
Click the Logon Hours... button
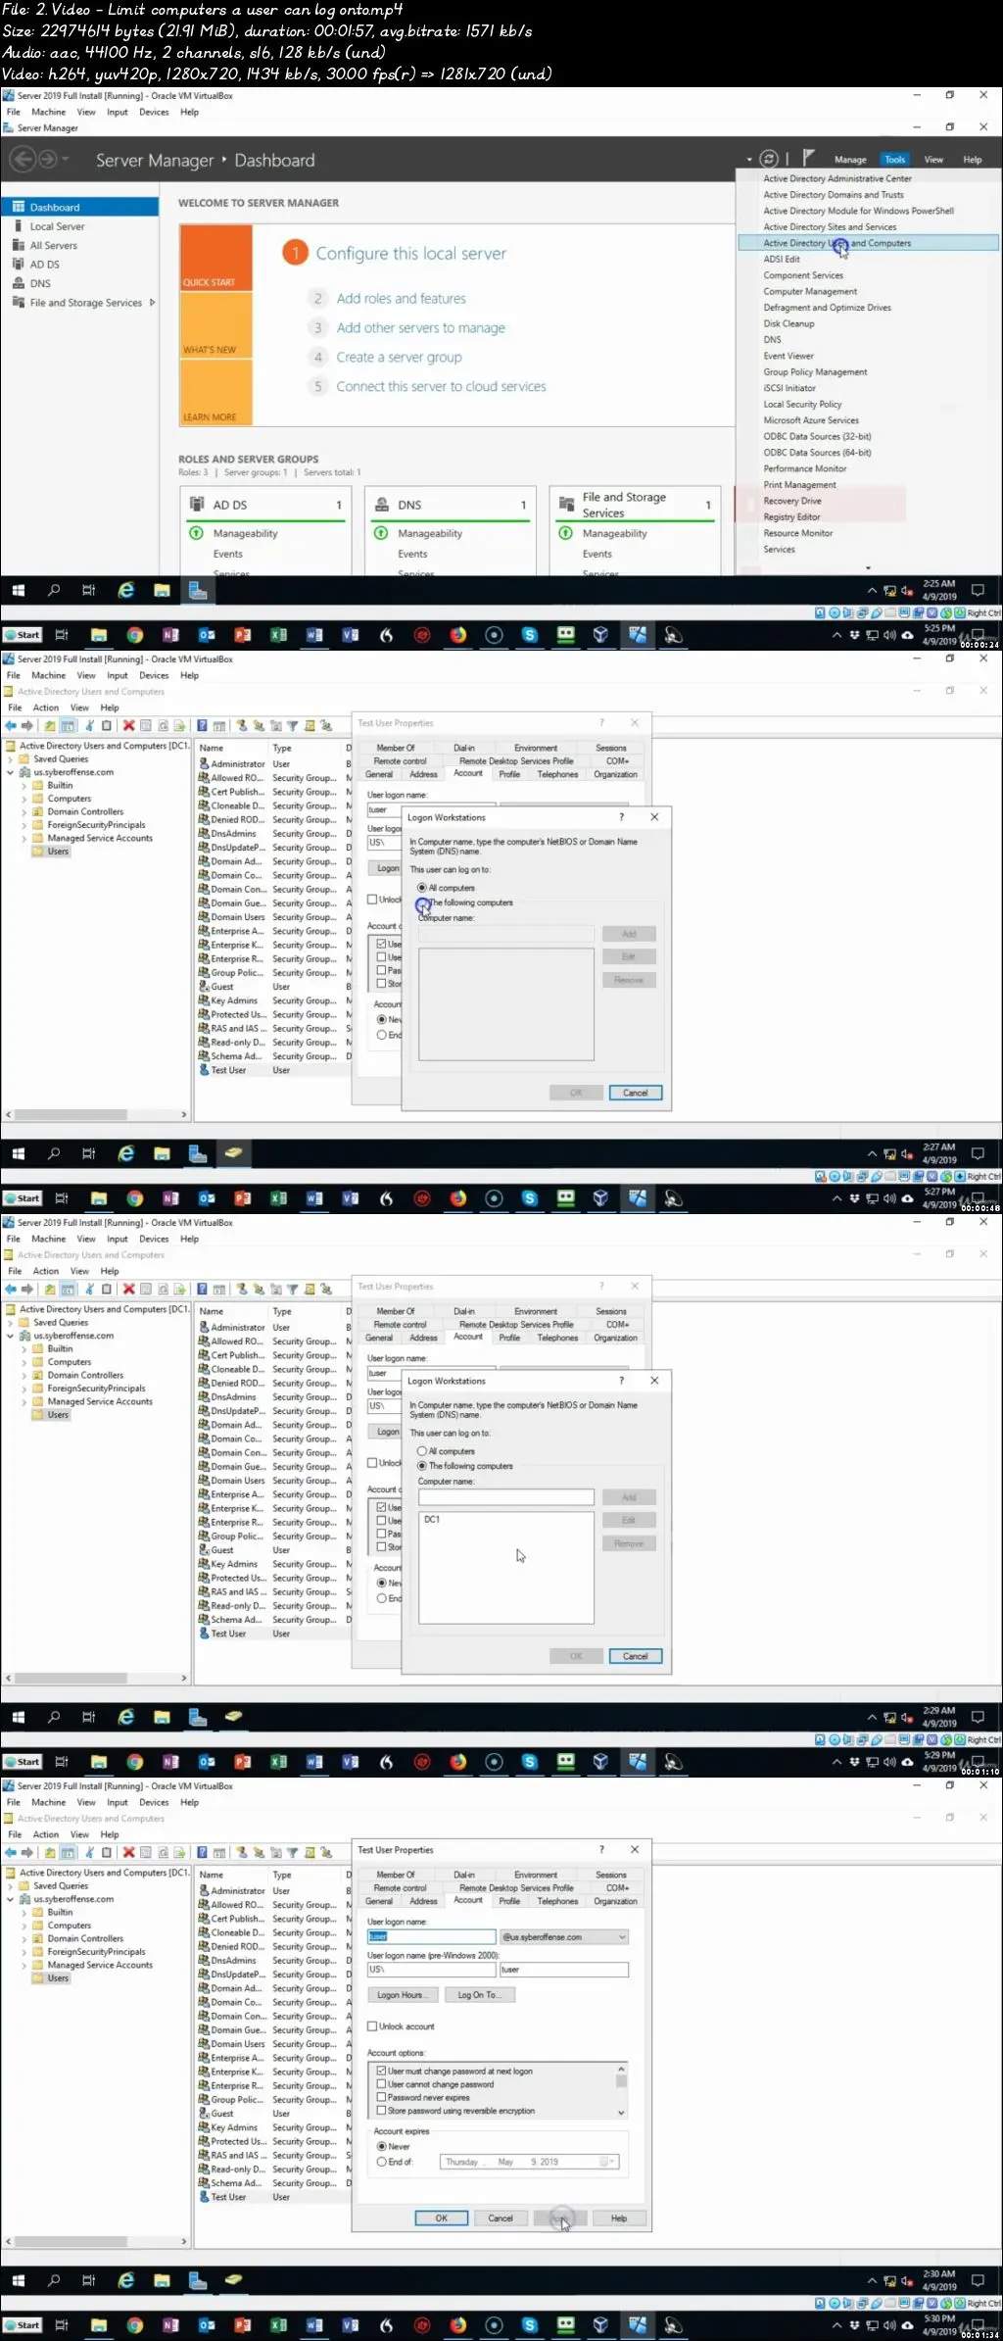coord(402,1995)
